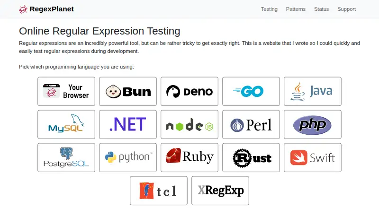Pick the .NET tile
Screen dimensions: 379x208
point(128,124)
